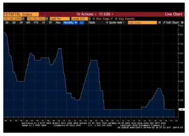Expand the Monthly periodicity dropdown
The image size is (189, 136).
coord(70,23)
